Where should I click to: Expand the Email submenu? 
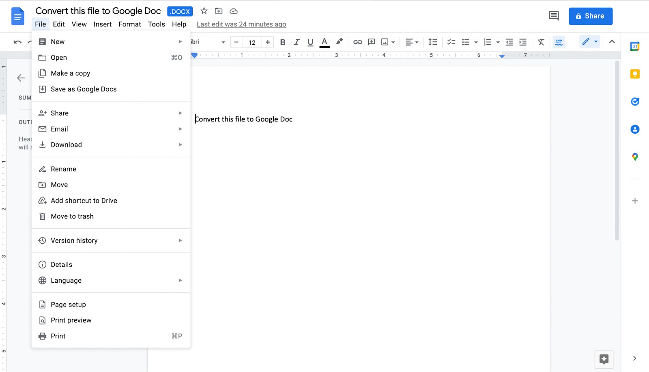[x=111, y=129]
